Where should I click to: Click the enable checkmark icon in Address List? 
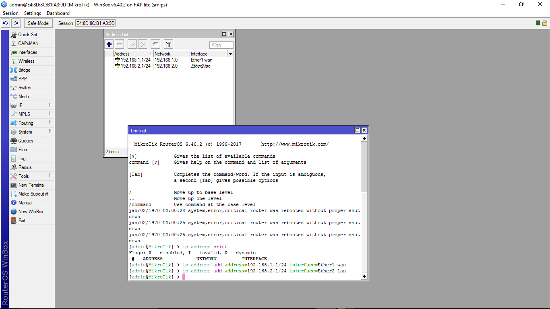[x=132, y=44]
